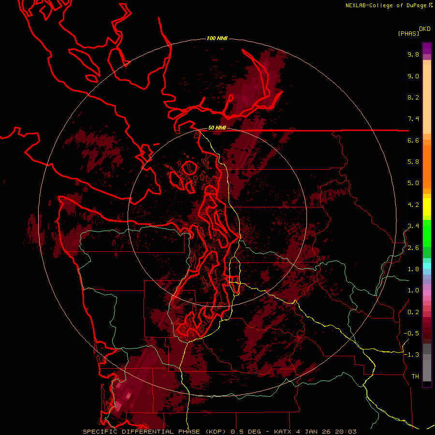The width and height of the screenshot is (435, 435).
Task: Select the 1.8 value on the color scale
Action: pos(413,269)
